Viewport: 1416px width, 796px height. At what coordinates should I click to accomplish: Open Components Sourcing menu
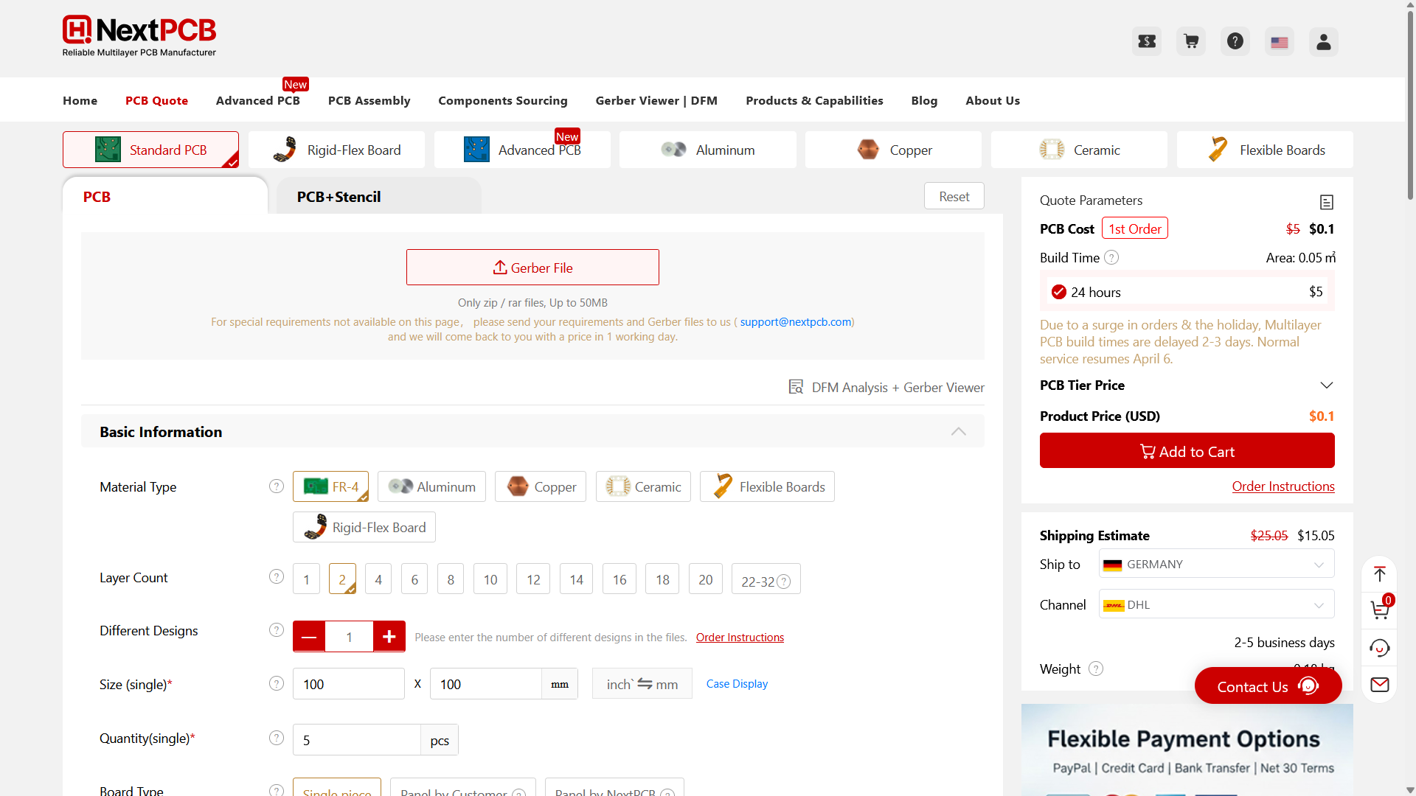[x=503, y=100]
